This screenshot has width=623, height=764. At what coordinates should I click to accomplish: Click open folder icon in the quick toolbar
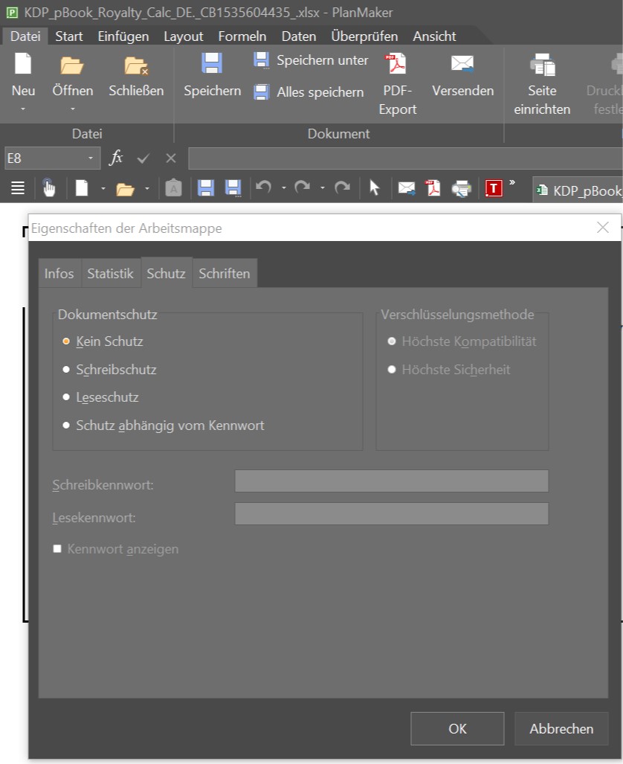tap(125, 189)
